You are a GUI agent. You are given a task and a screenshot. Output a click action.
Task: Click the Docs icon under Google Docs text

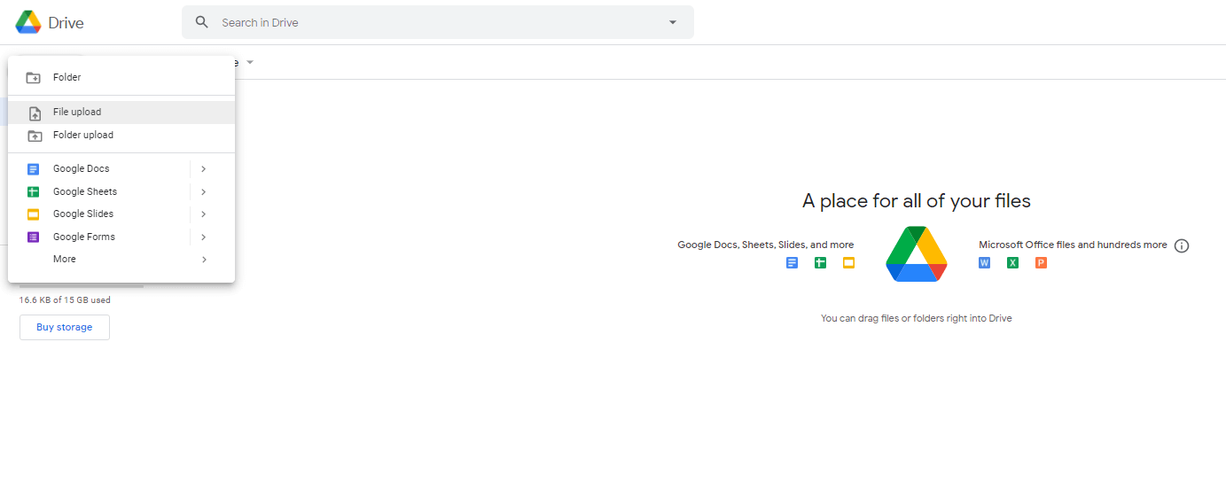click(793, 262)
